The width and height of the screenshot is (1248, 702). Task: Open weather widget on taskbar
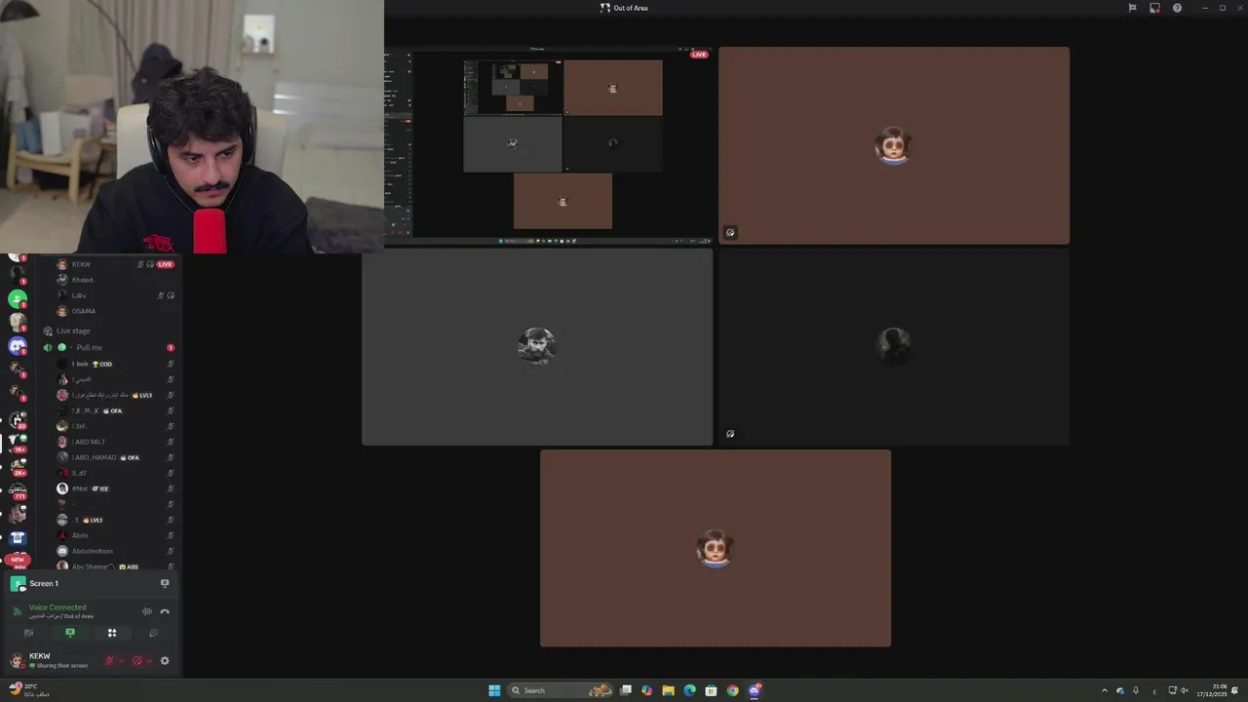[x=27, y=690]
